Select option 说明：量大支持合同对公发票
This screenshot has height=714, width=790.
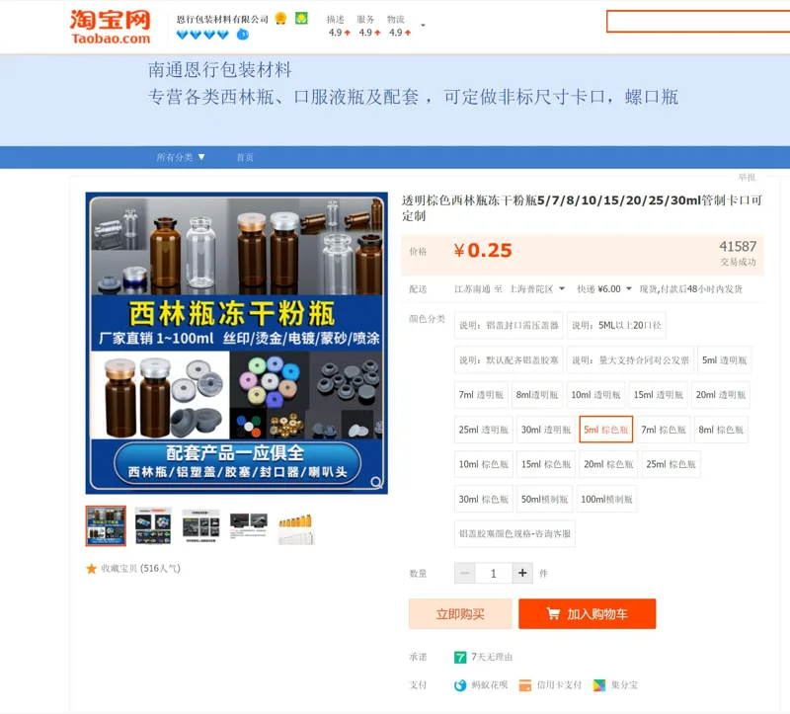coord(630,360)
